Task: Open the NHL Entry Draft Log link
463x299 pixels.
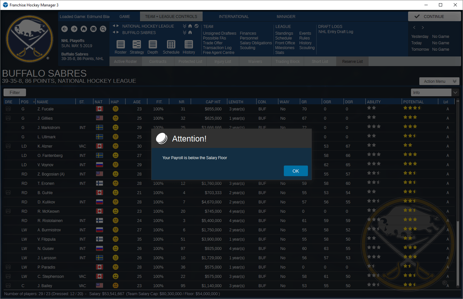Action: click(336, 32)
